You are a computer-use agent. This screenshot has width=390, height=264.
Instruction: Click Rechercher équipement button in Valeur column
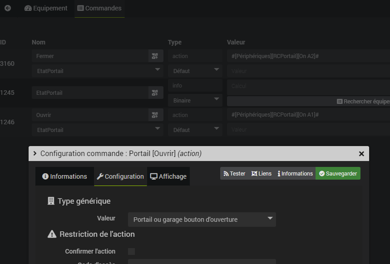tap(363, 102)
